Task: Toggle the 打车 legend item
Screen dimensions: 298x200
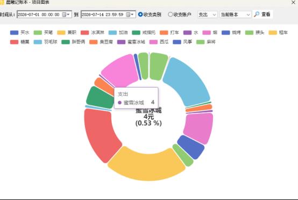Action: click(169, 33)
